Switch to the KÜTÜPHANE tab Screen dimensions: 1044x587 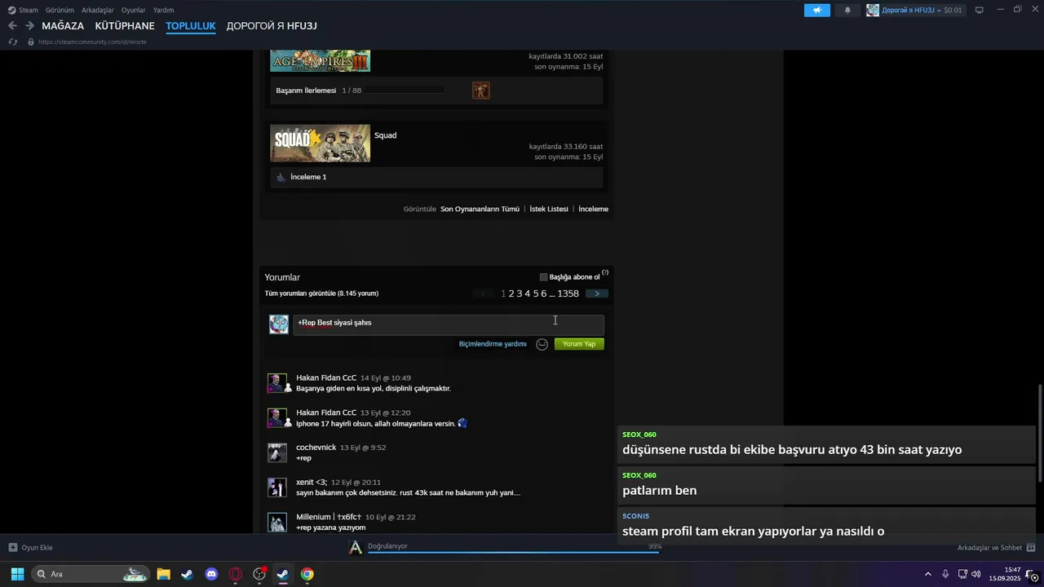125,26
